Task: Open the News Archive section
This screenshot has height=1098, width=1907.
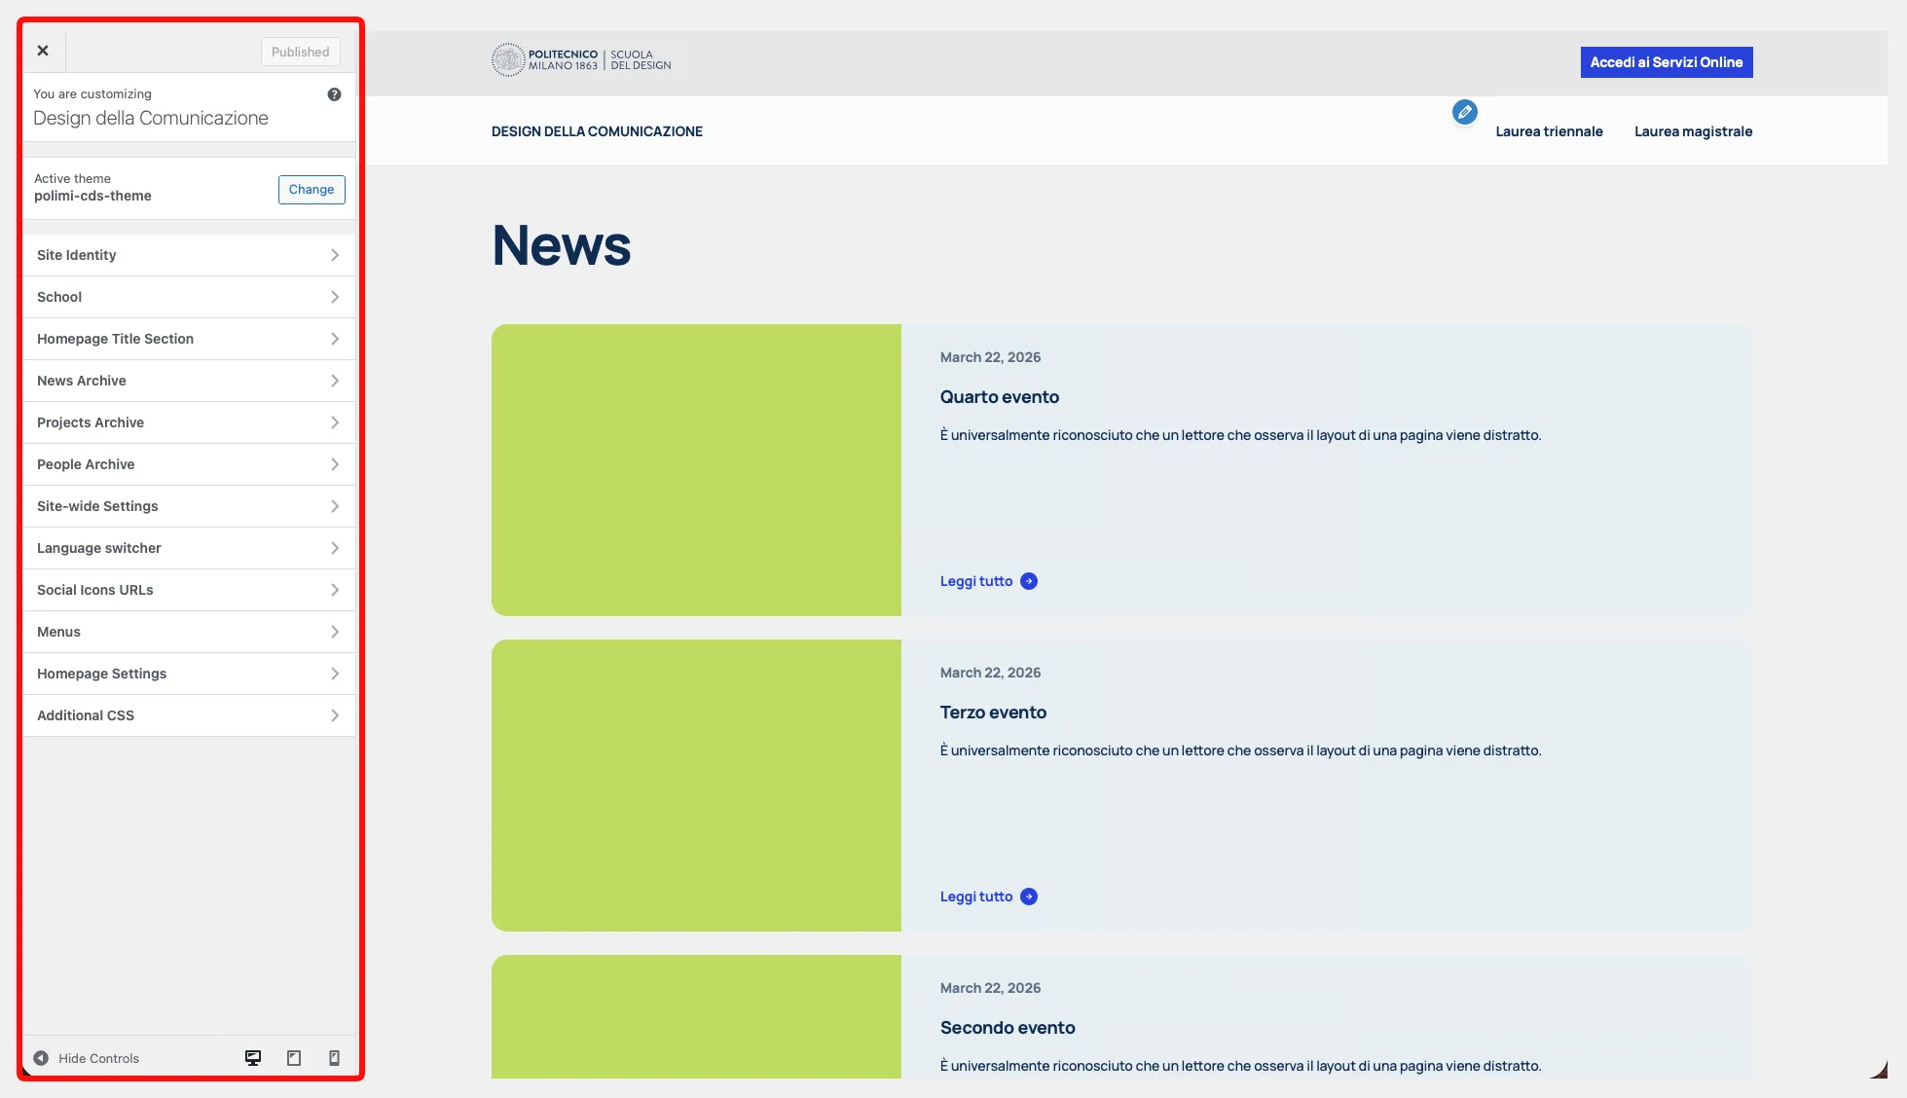Action: 189,381
